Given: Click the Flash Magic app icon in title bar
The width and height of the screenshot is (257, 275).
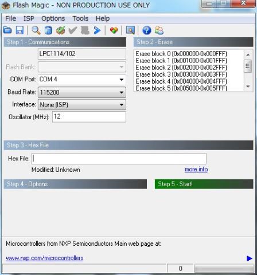Looking at the screenshot, I should 6,5.
